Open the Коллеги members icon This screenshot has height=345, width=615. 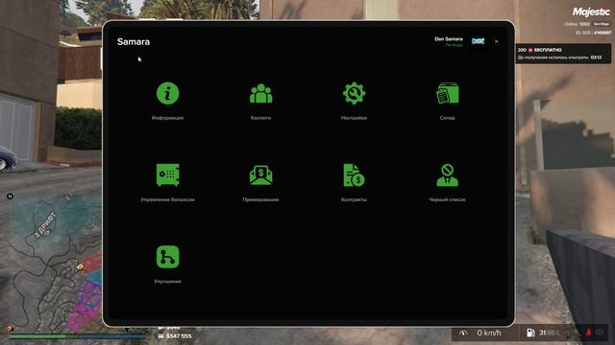[x=260, y=94]
